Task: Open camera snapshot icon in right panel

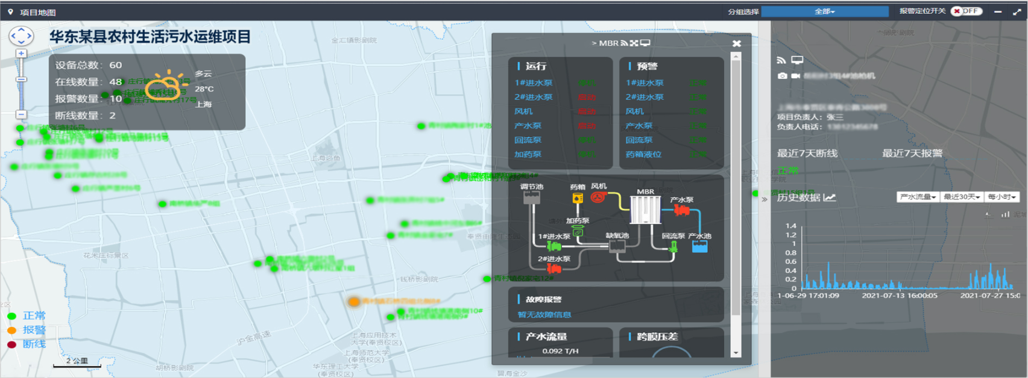Action: tap(782, 76)
